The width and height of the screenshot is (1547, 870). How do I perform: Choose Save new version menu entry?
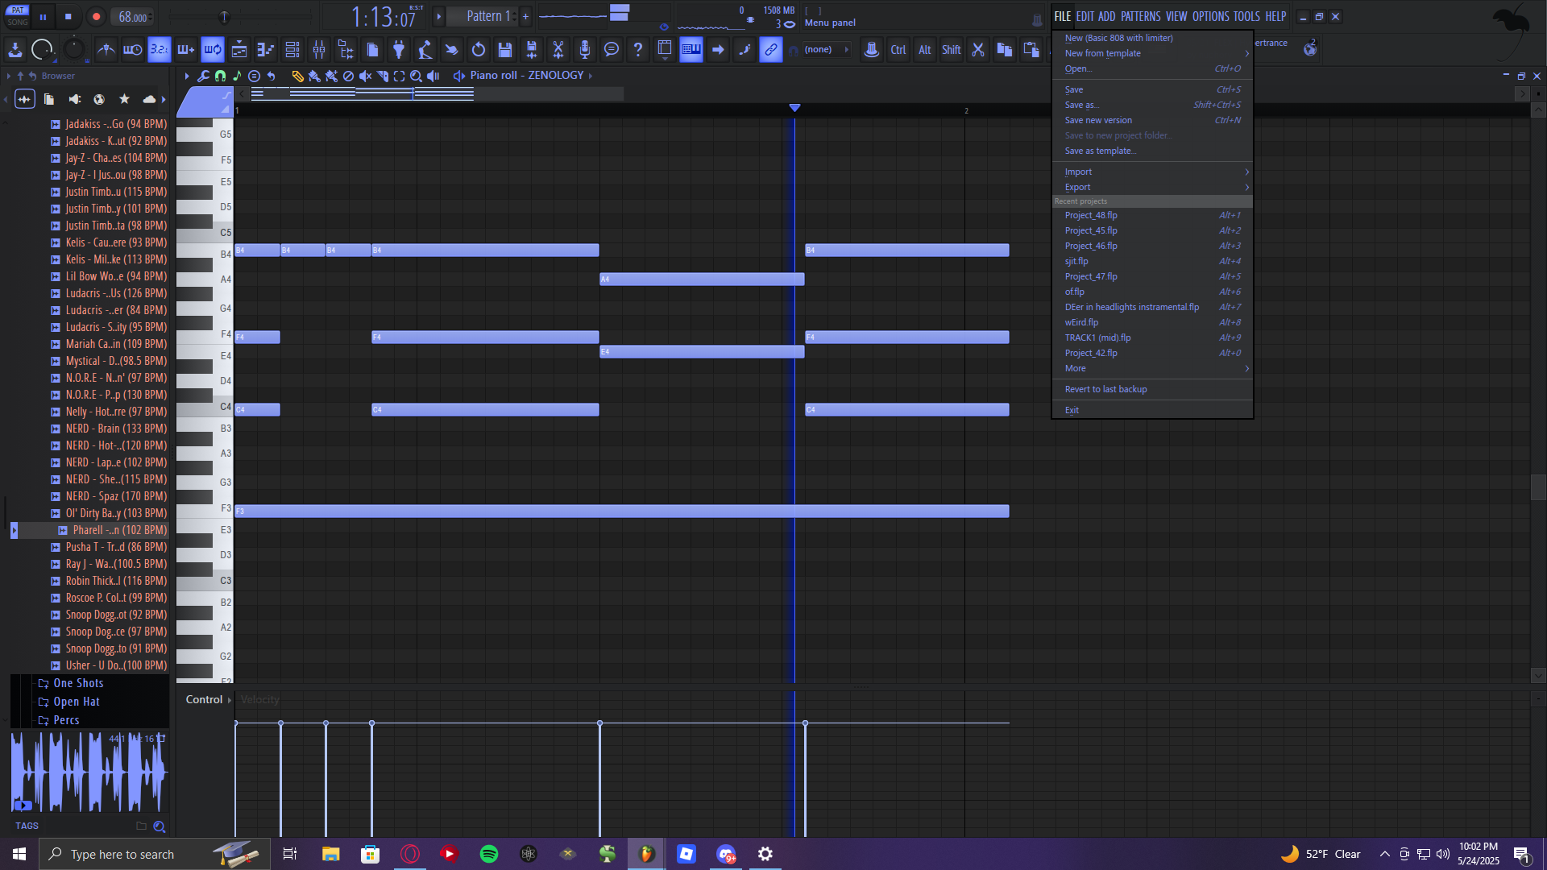pos(1098,120)
